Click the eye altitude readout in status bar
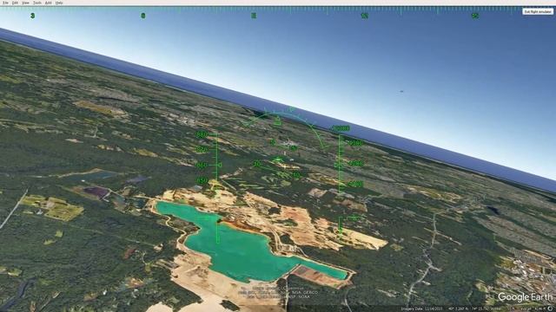Viewport: 556px width, 312px height. click(534, 309)
